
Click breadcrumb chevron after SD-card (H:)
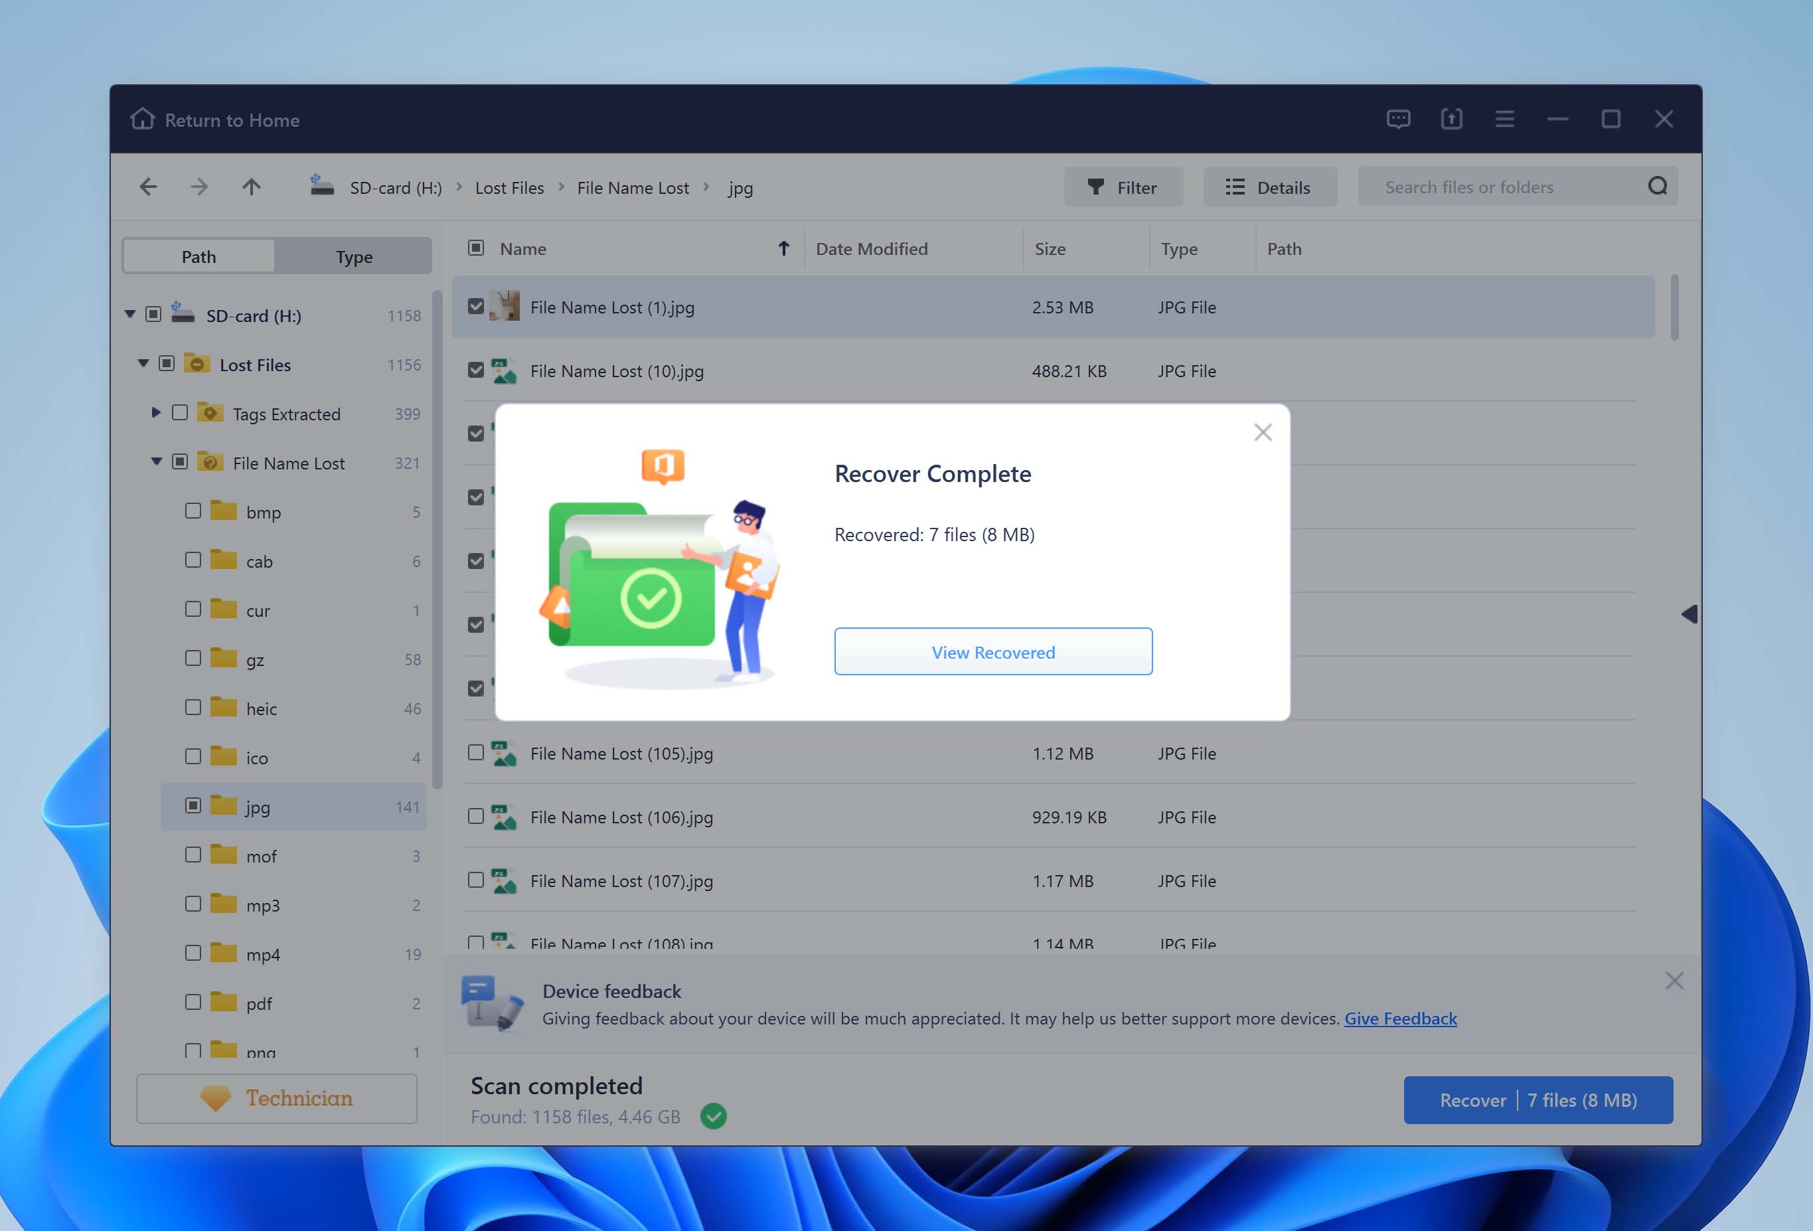click(459, 187)
